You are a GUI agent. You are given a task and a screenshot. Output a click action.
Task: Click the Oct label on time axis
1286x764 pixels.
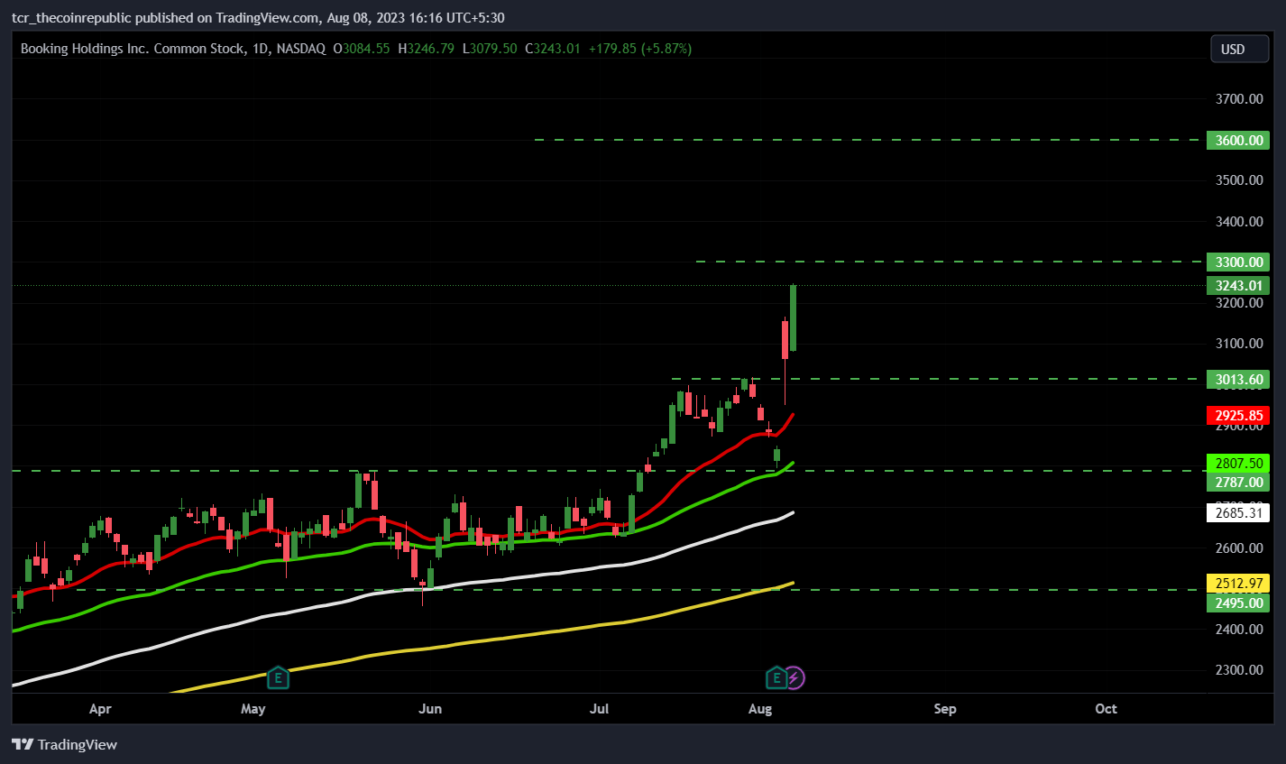pos(1106,709)
